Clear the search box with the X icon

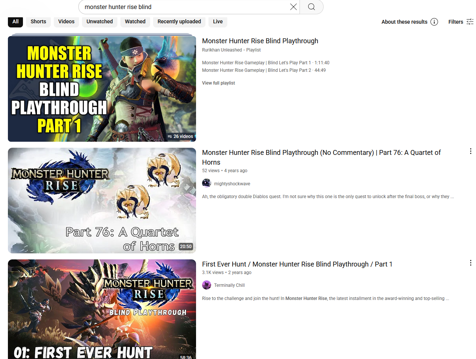pos(294,7)
